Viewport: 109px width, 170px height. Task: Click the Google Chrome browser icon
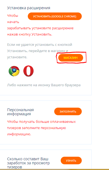(14, 71)
